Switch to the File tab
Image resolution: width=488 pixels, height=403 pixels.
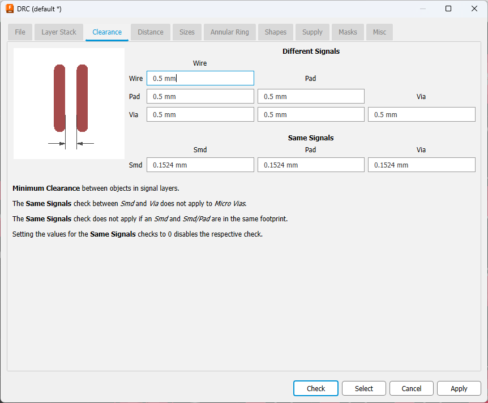pos(20,32)
